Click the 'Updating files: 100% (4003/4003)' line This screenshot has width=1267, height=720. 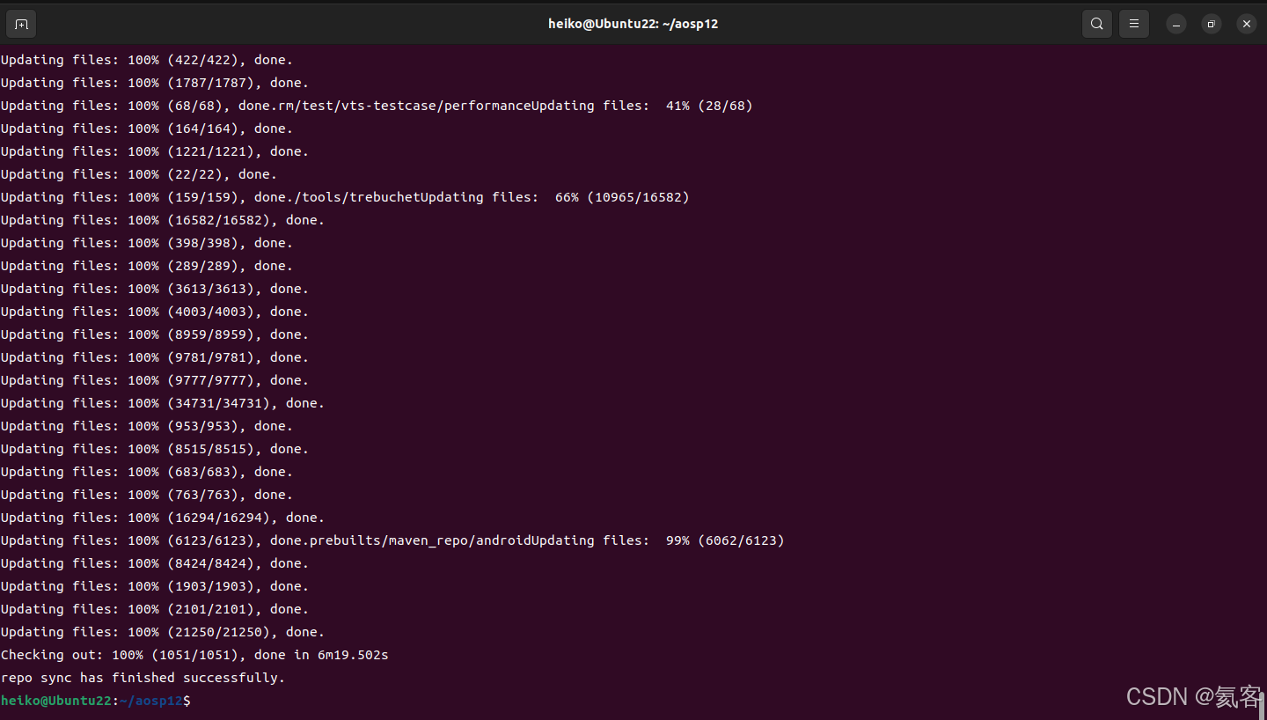pos(155,312)
